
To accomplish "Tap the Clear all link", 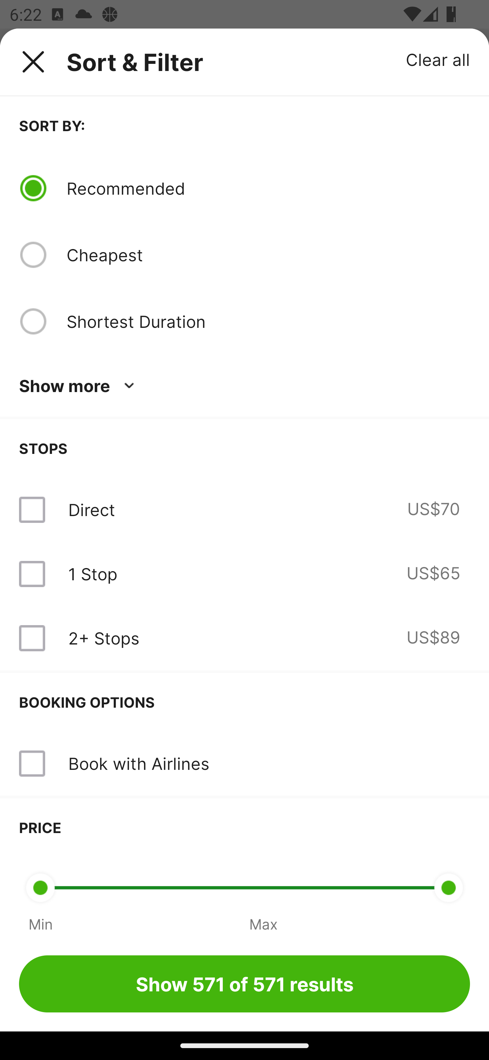I will click(437, 60).
